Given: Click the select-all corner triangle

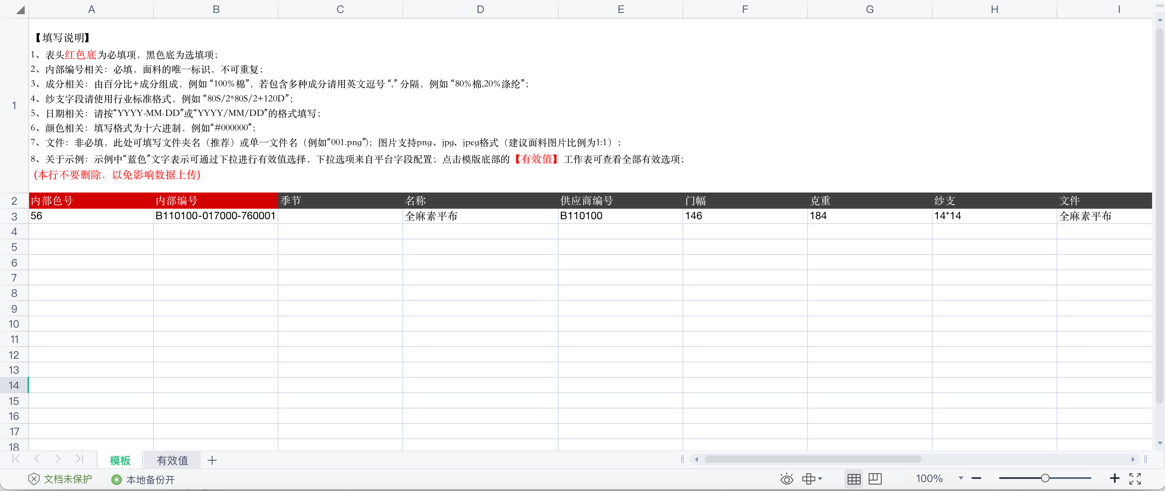Looking at the screenshot, I should (20, 10).
